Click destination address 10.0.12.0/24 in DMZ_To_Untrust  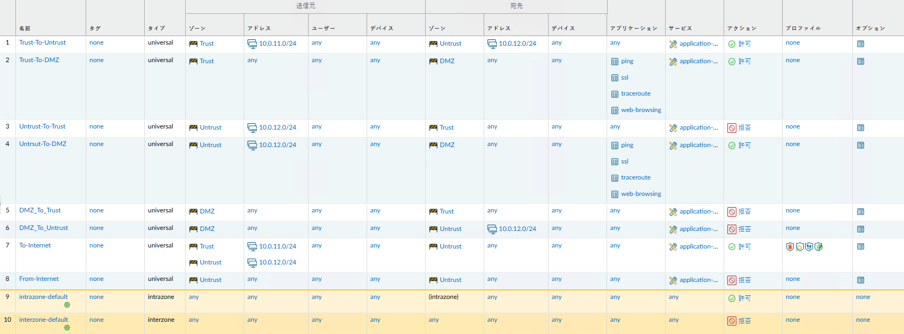[517, 229]
